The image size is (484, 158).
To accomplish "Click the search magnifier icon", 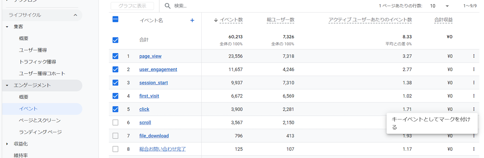I will pyautogui.click(x=168, y=6).
